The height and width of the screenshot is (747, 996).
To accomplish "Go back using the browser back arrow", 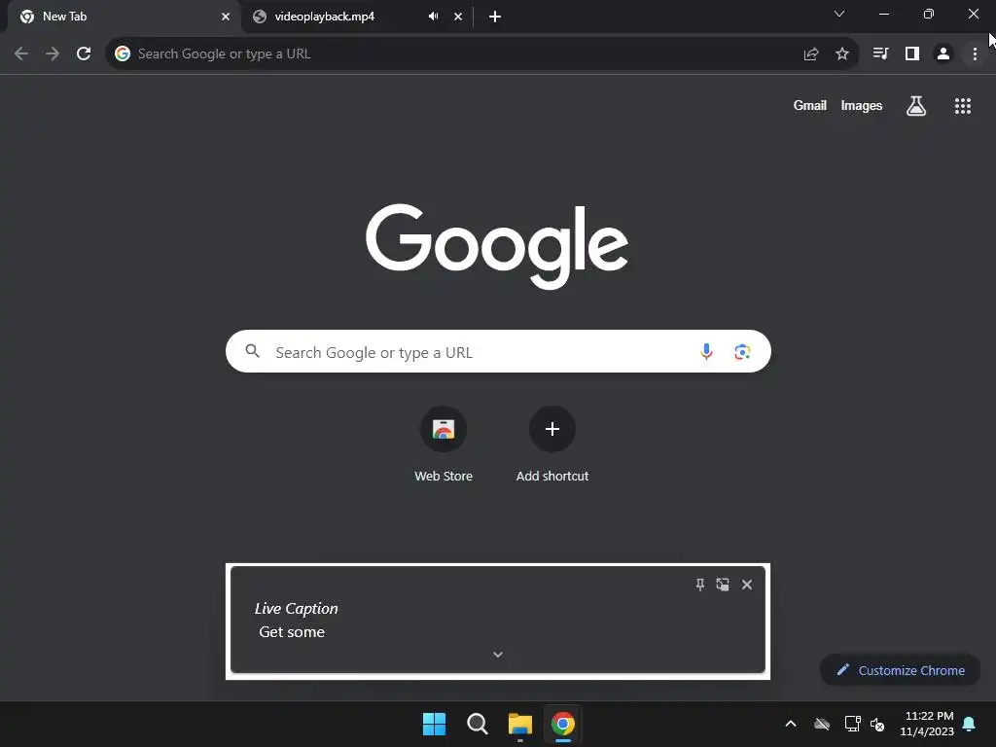I will pos(21,54).
